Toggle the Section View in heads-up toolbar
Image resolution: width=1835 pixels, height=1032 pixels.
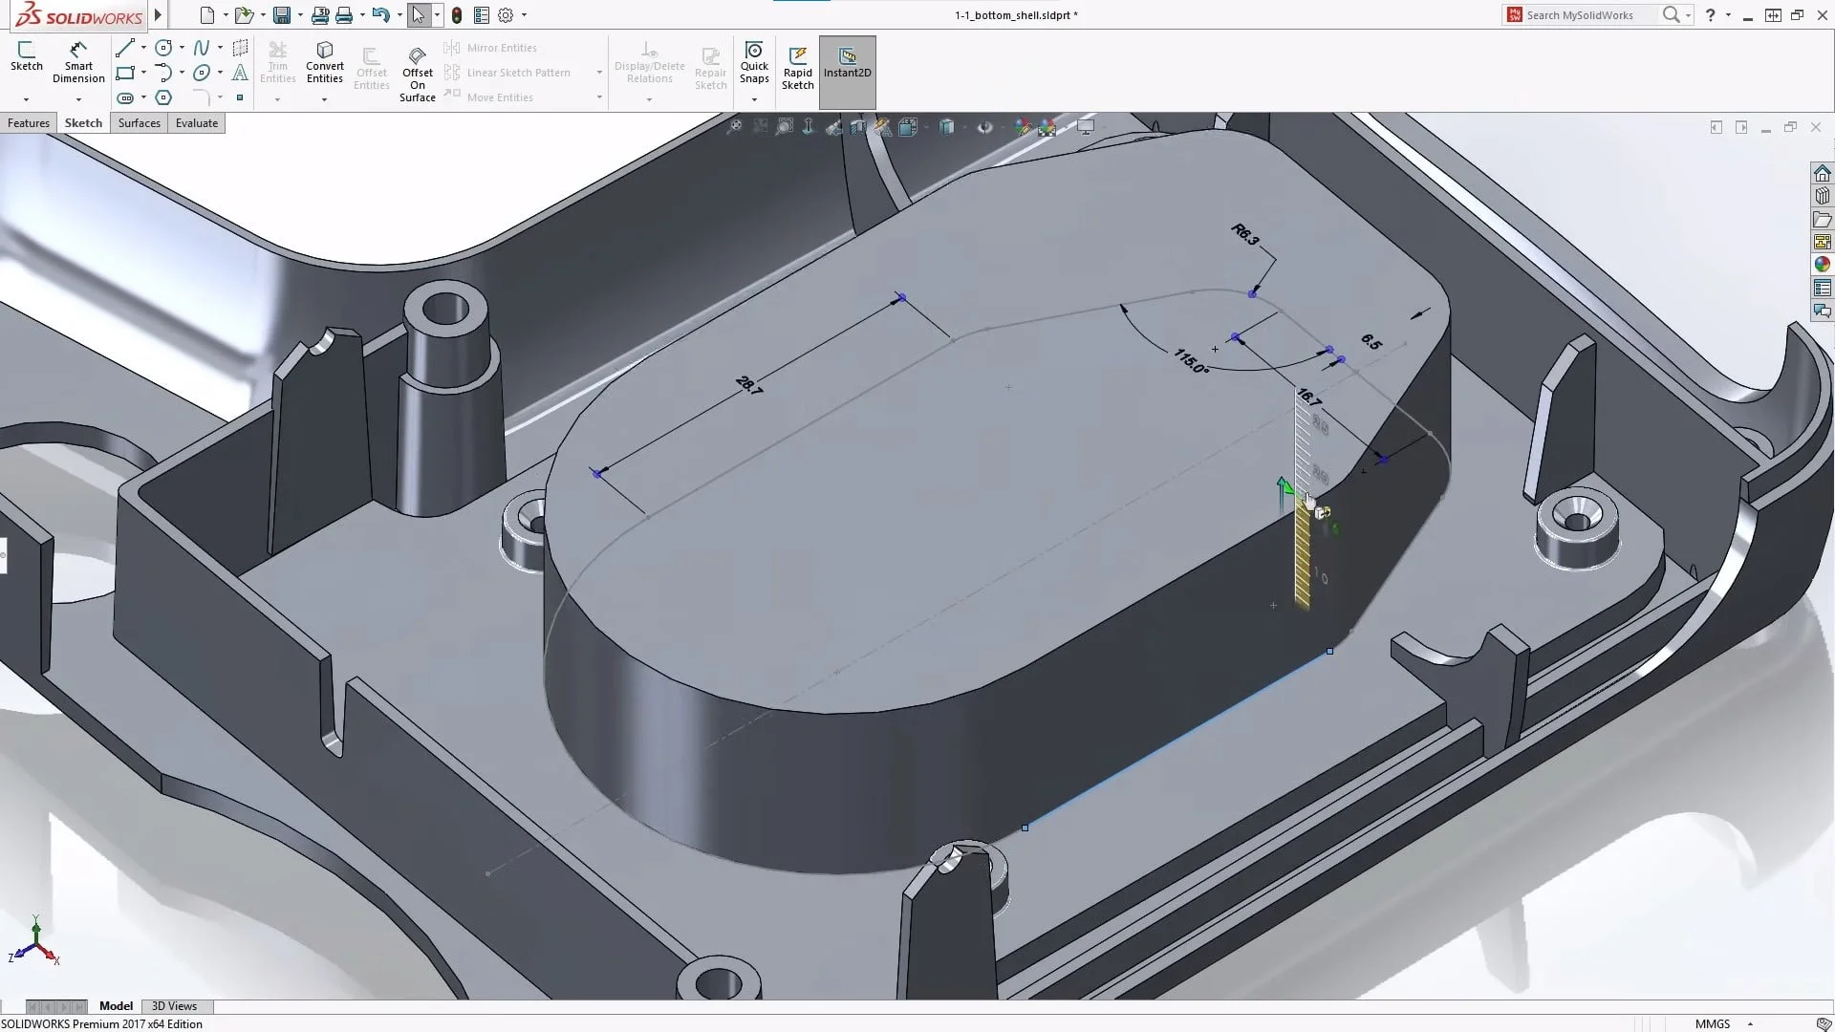click(858, 126)
